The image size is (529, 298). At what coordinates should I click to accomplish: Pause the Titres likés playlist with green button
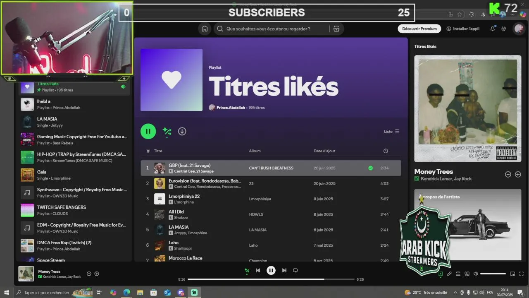point(148,132)
